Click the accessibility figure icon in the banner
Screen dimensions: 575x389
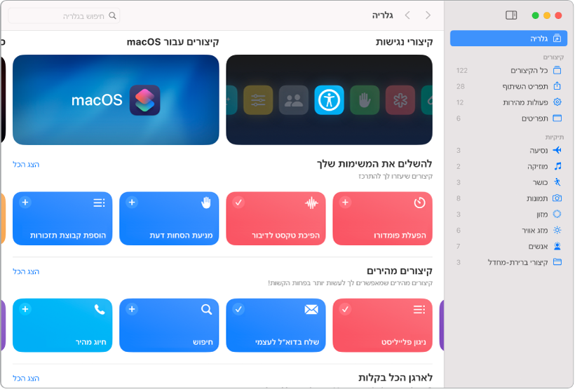[329, 100]
